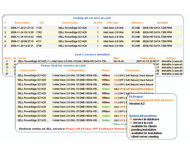Select 'Perform action on ALL servers:' label

(x=42, y=129)
